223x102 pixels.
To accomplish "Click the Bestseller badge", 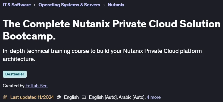I will (15, 74).
